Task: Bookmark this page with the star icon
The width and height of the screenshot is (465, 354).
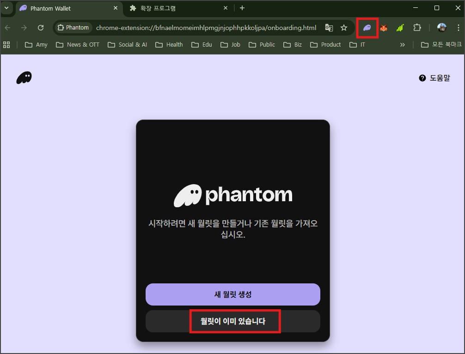Action: pyautogui.click(x=344, y=28)
